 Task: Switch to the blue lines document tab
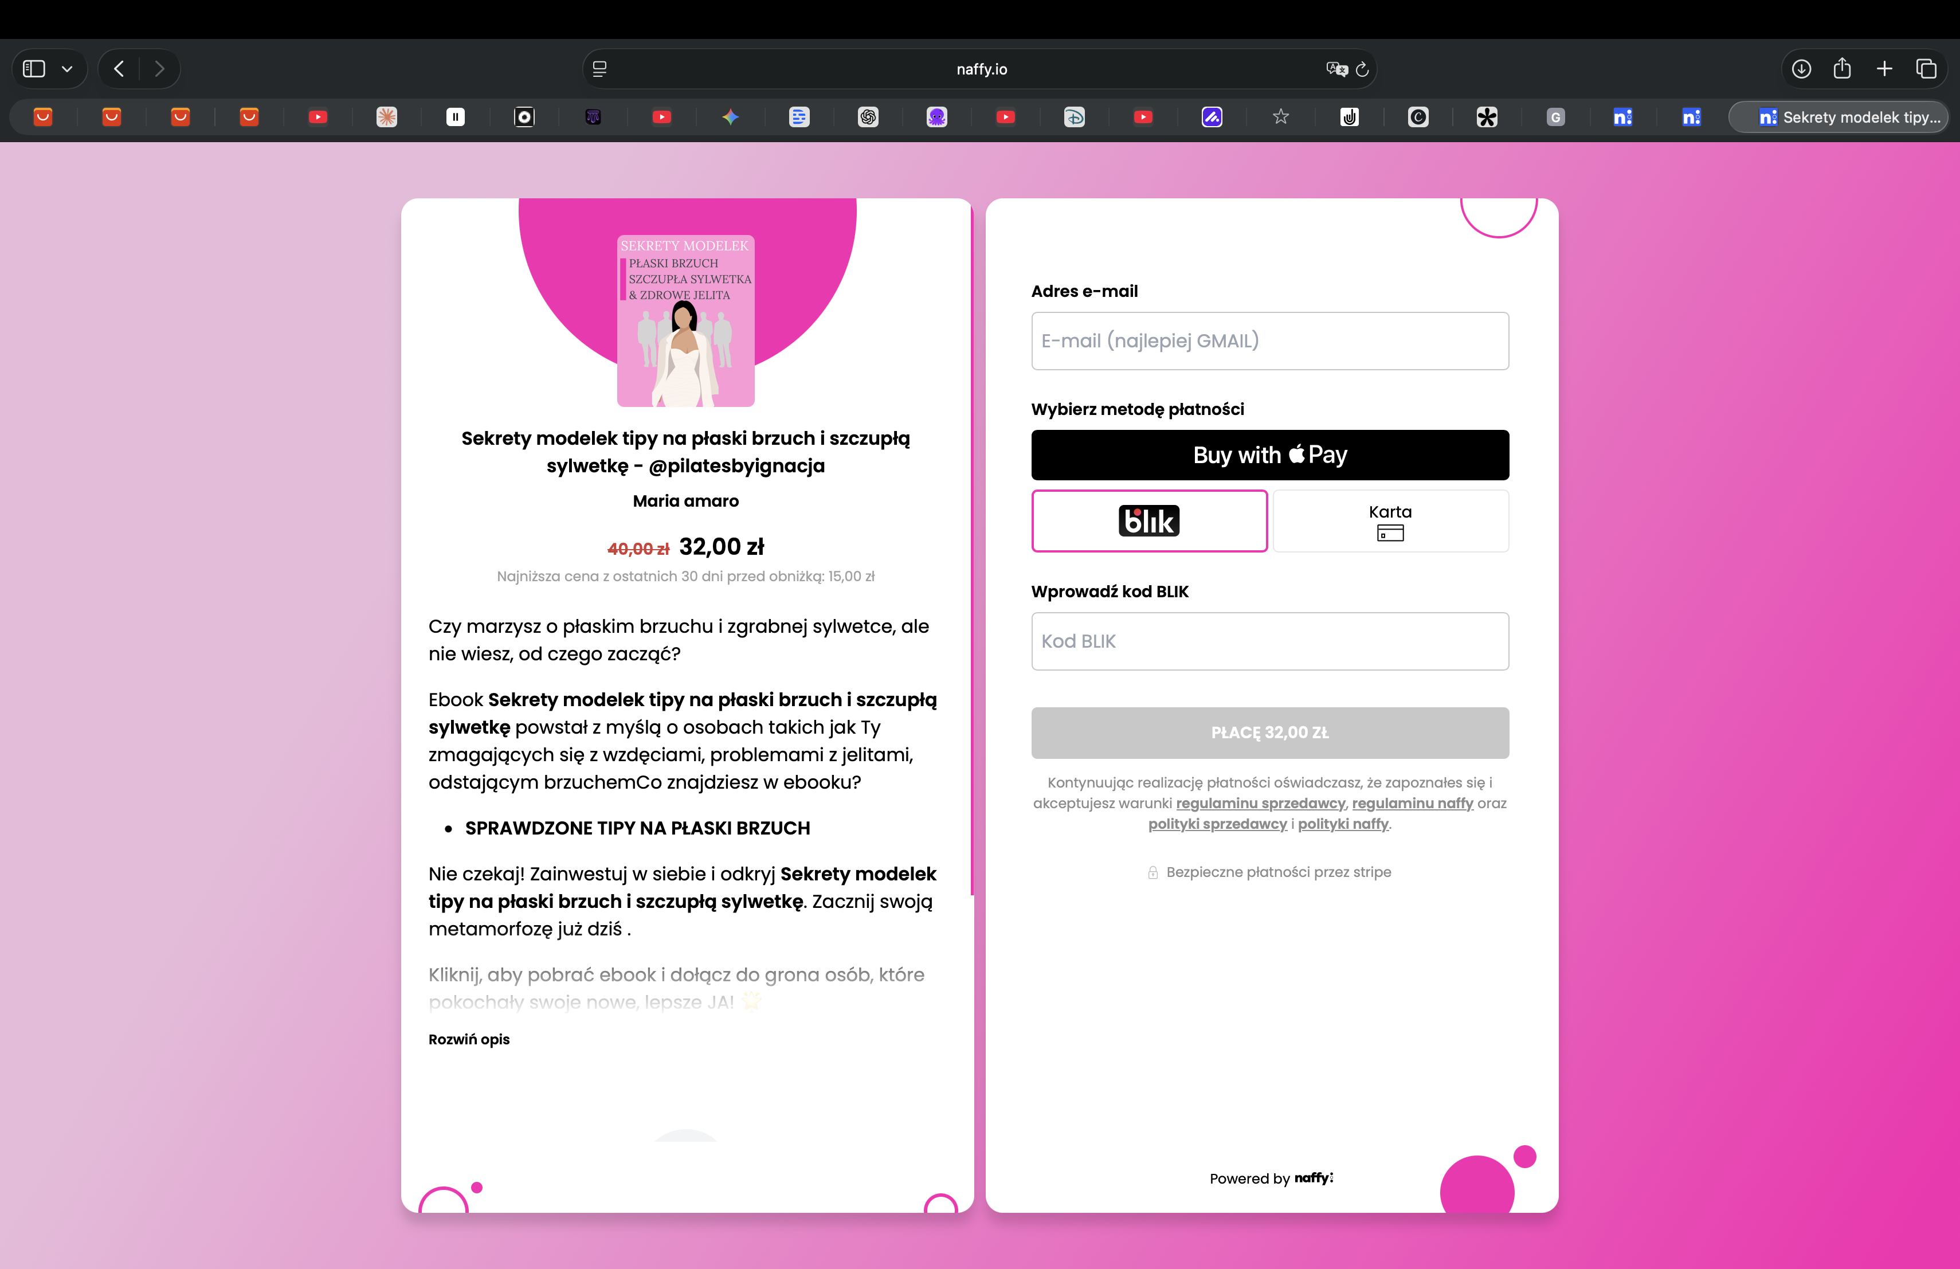click(x=799, y=117)
